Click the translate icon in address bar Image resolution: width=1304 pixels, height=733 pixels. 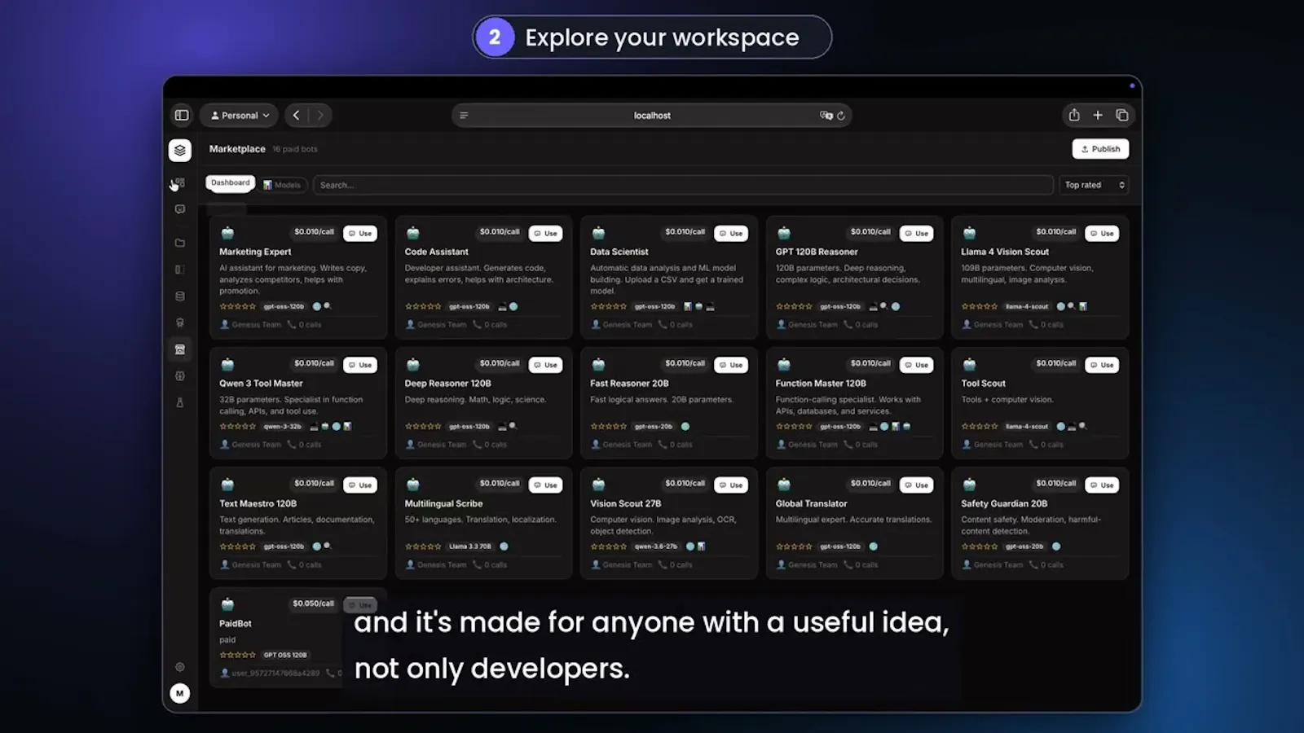(826, 116)
